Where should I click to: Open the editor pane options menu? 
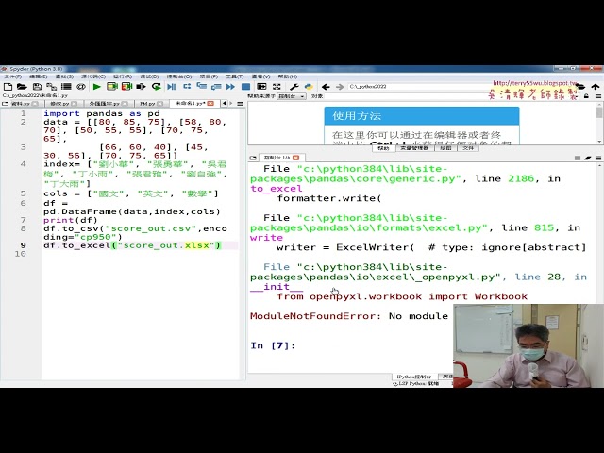click(x=240, y=104)
